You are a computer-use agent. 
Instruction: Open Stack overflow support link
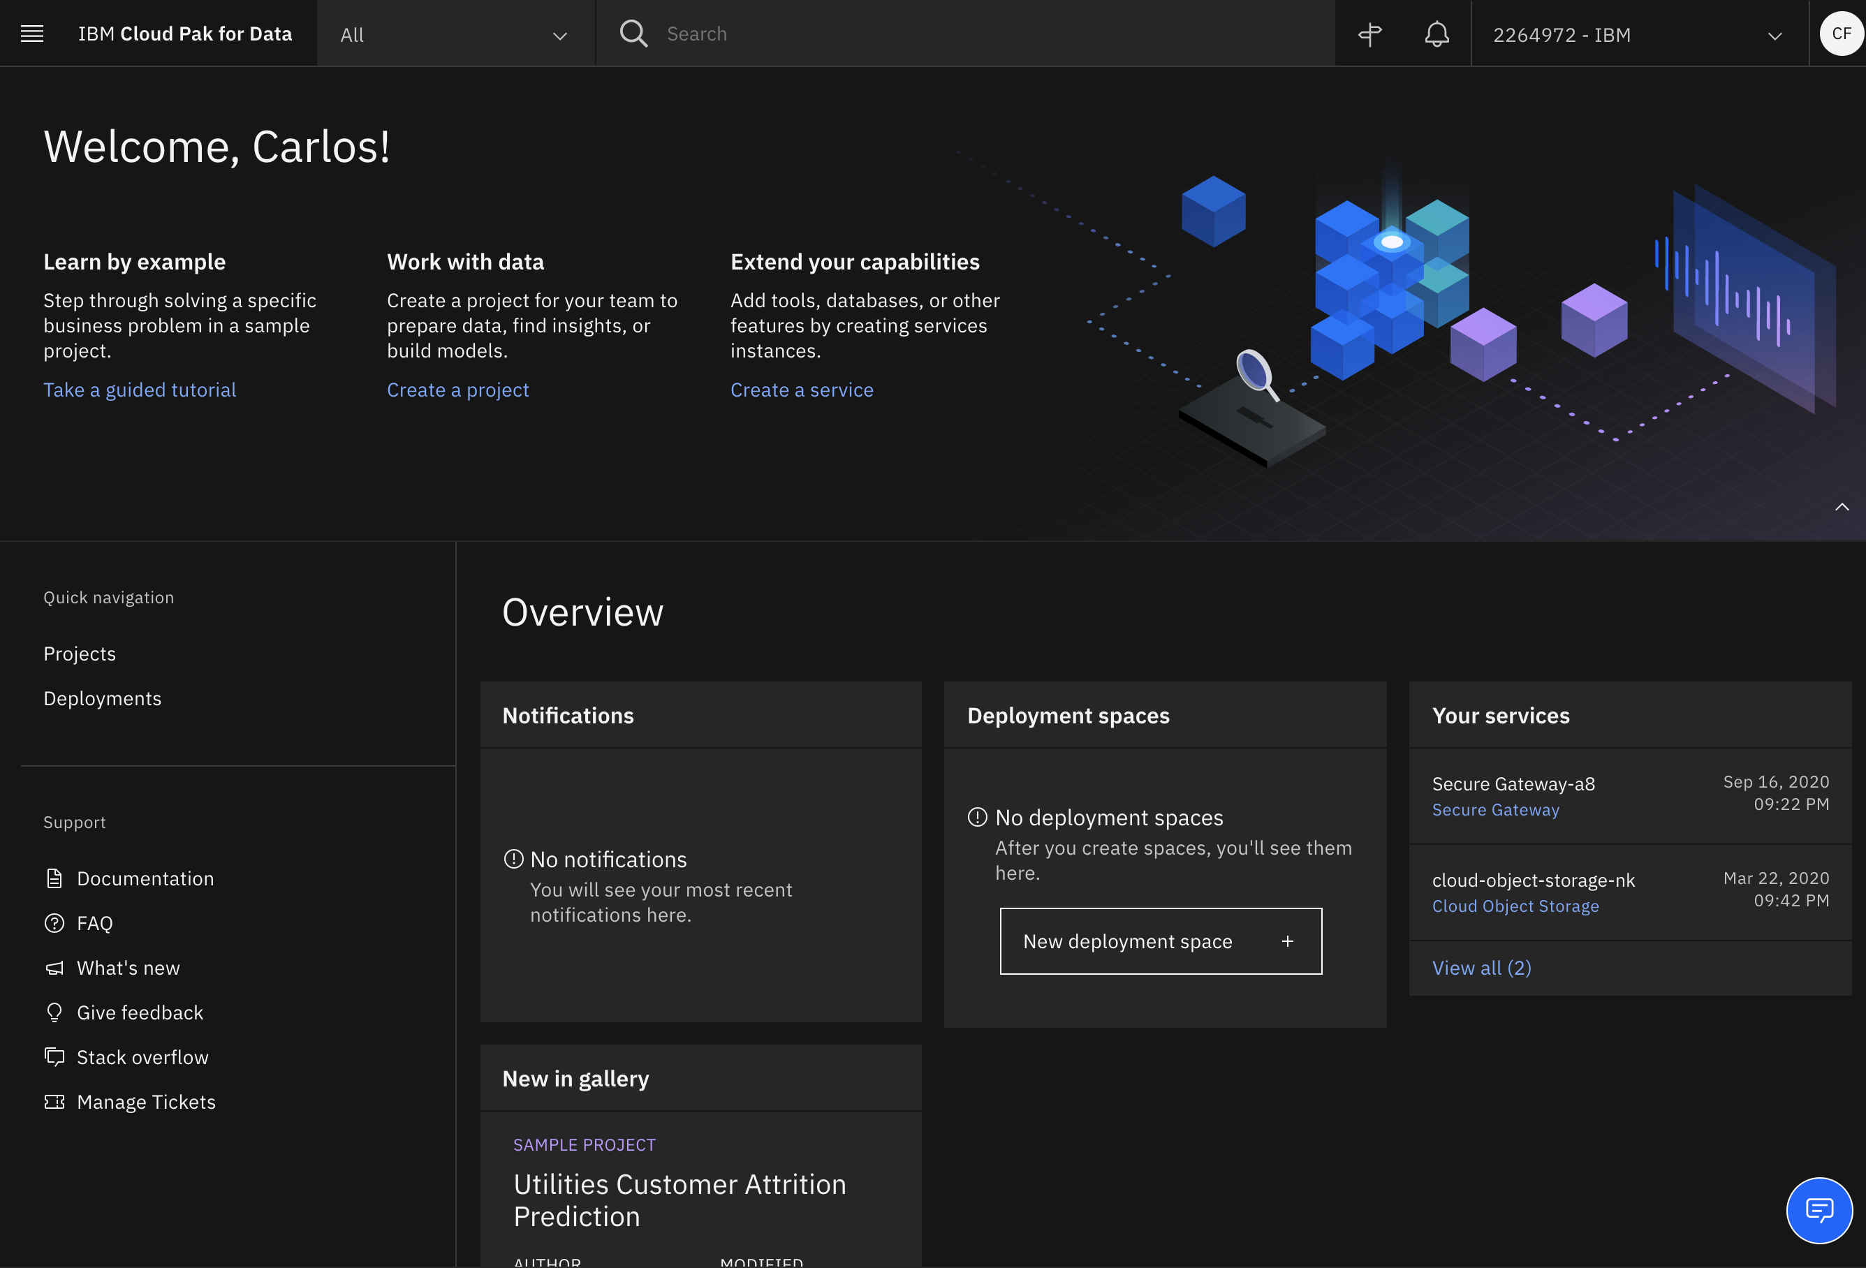click(142, 1058)
